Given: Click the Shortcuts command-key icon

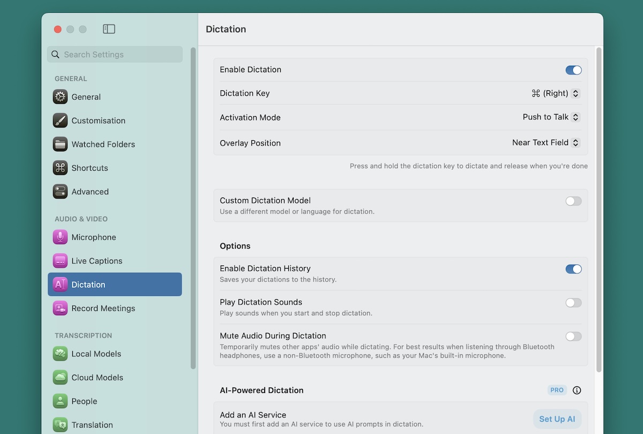Looking at the screenshot, I should tap(60, 168).
